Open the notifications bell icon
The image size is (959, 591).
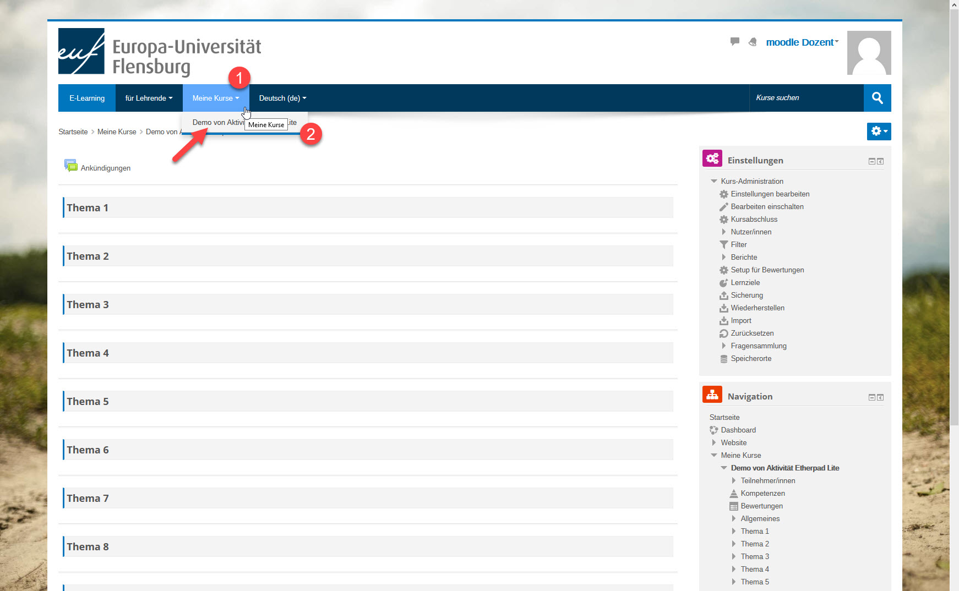[753, 42]
